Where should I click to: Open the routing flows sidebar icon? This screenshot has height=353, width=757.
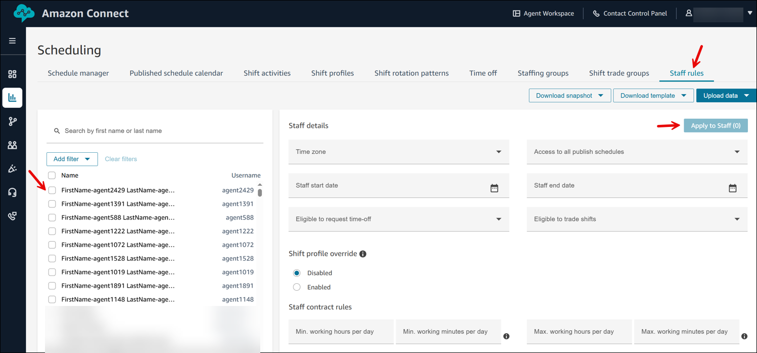coord(13,121)
